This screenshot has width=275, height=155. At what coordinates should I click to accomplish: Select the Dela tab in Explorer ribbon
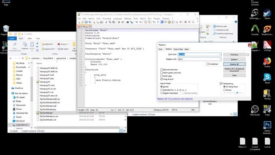click(30, 38)
